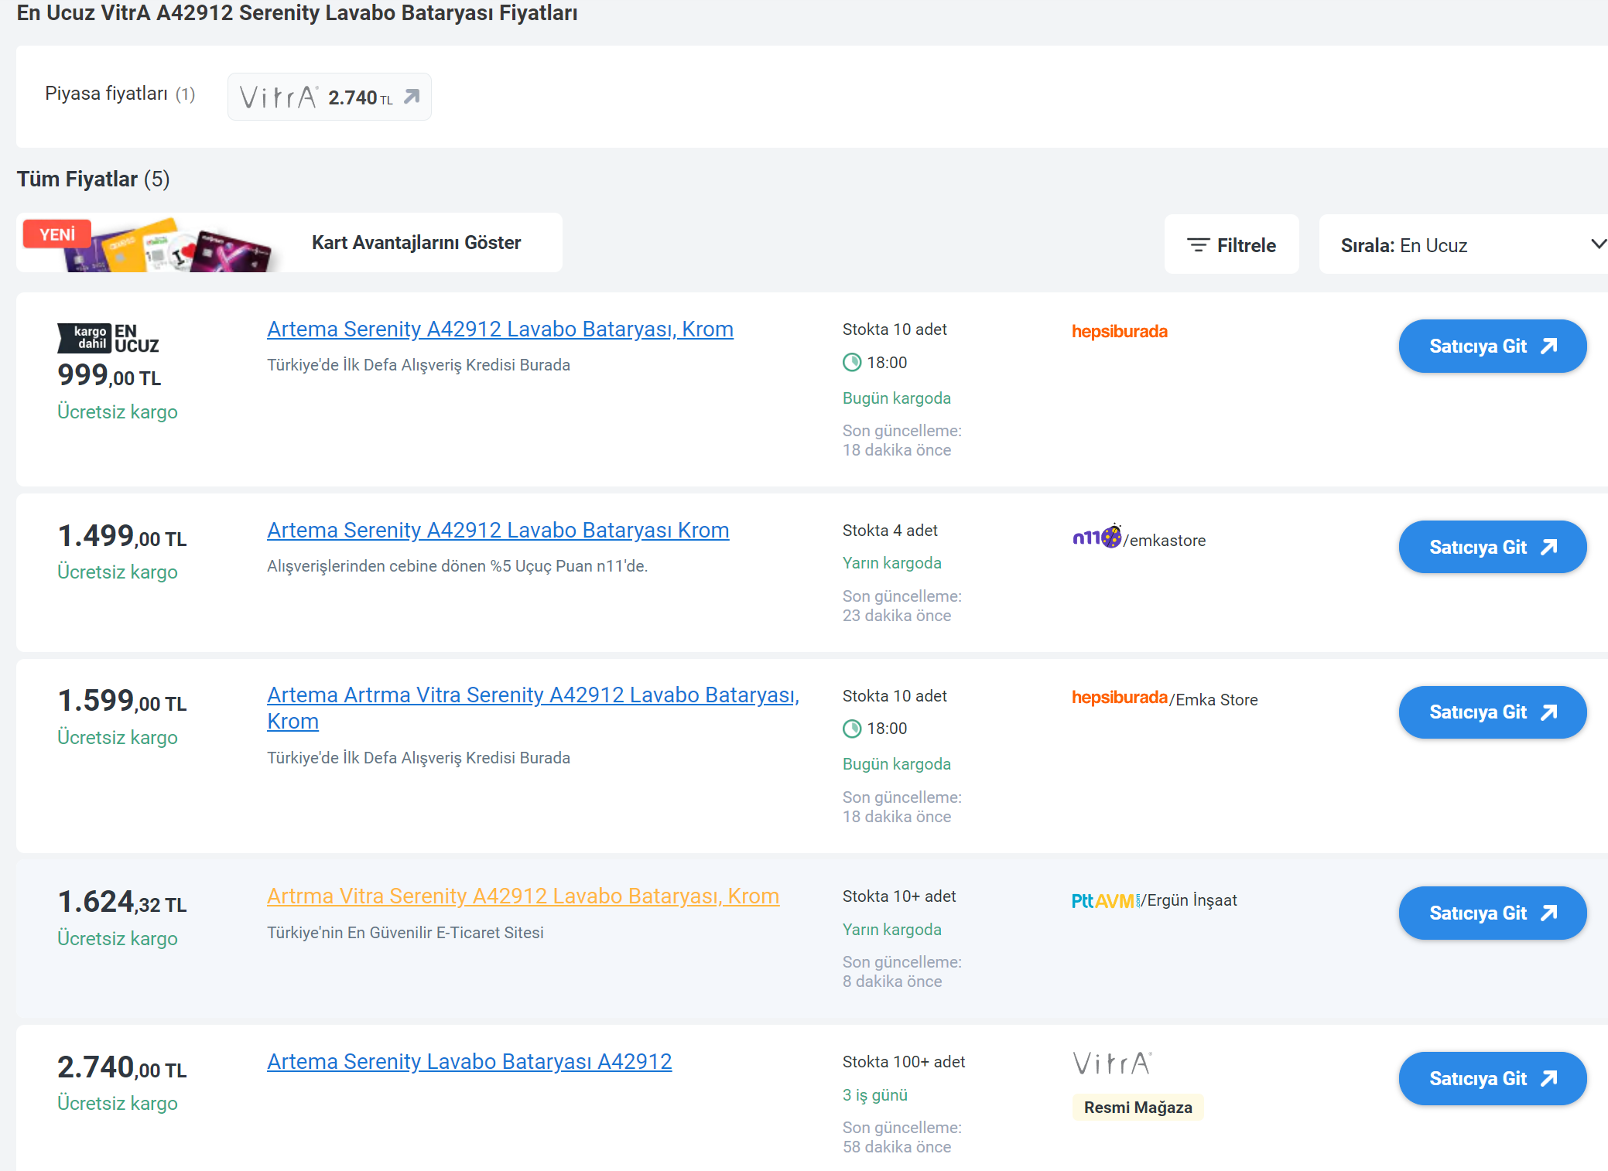Open Artema Artrma Vitra Serenity A42912 link

[533, 708]
